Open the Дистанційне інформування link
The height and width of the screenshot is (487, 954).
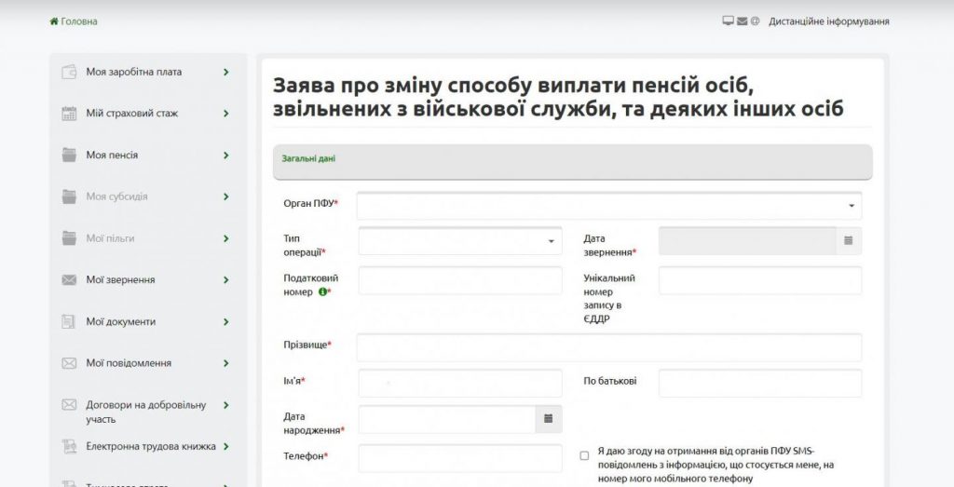tap(828, 21)
